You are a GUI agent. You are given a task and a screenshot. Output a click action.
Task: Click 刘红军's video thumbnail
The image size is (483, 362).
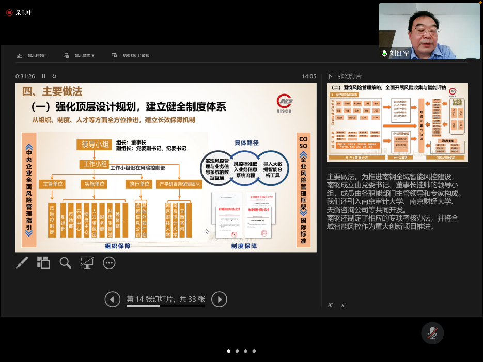(x=429, y=31)
